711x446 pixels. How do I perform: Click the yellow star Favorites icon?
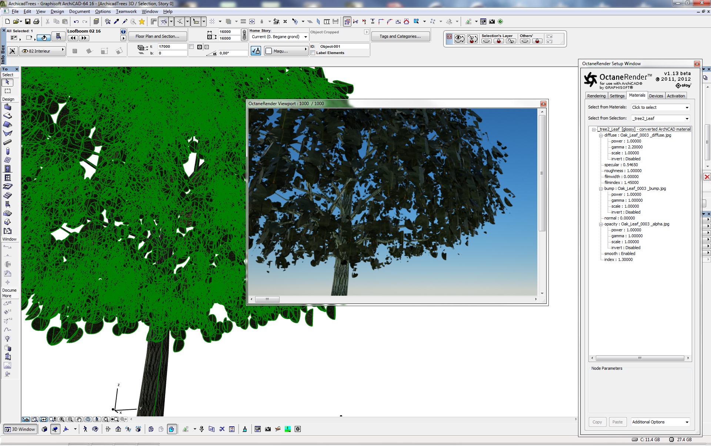click(141, 21)
